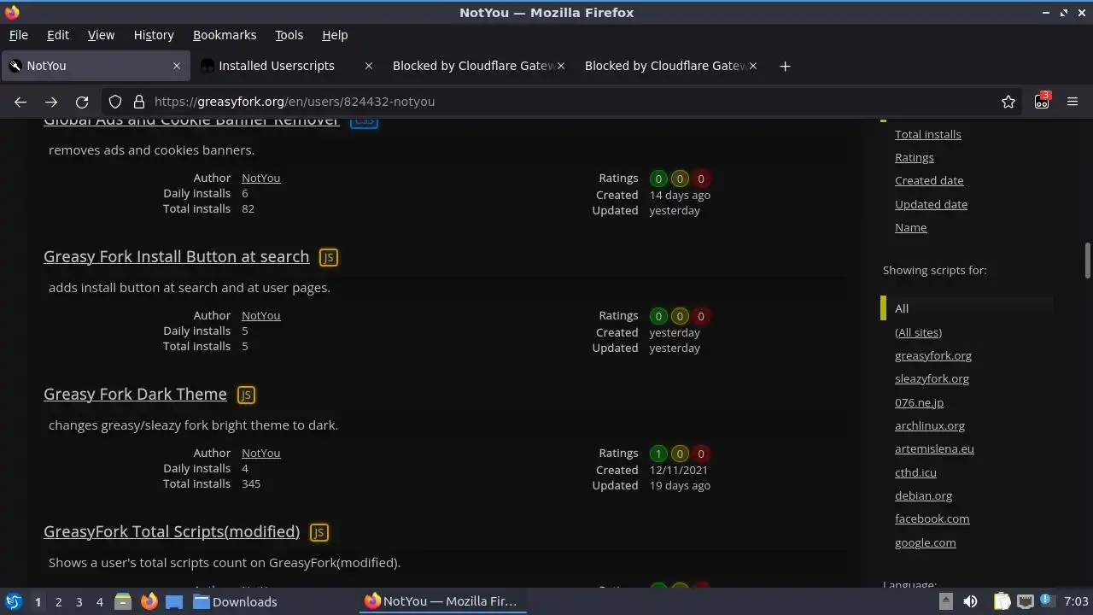Open GreasyFork Total Scripts(modified) link
The height and width of the screenshot is (615, 1093).
172,532
